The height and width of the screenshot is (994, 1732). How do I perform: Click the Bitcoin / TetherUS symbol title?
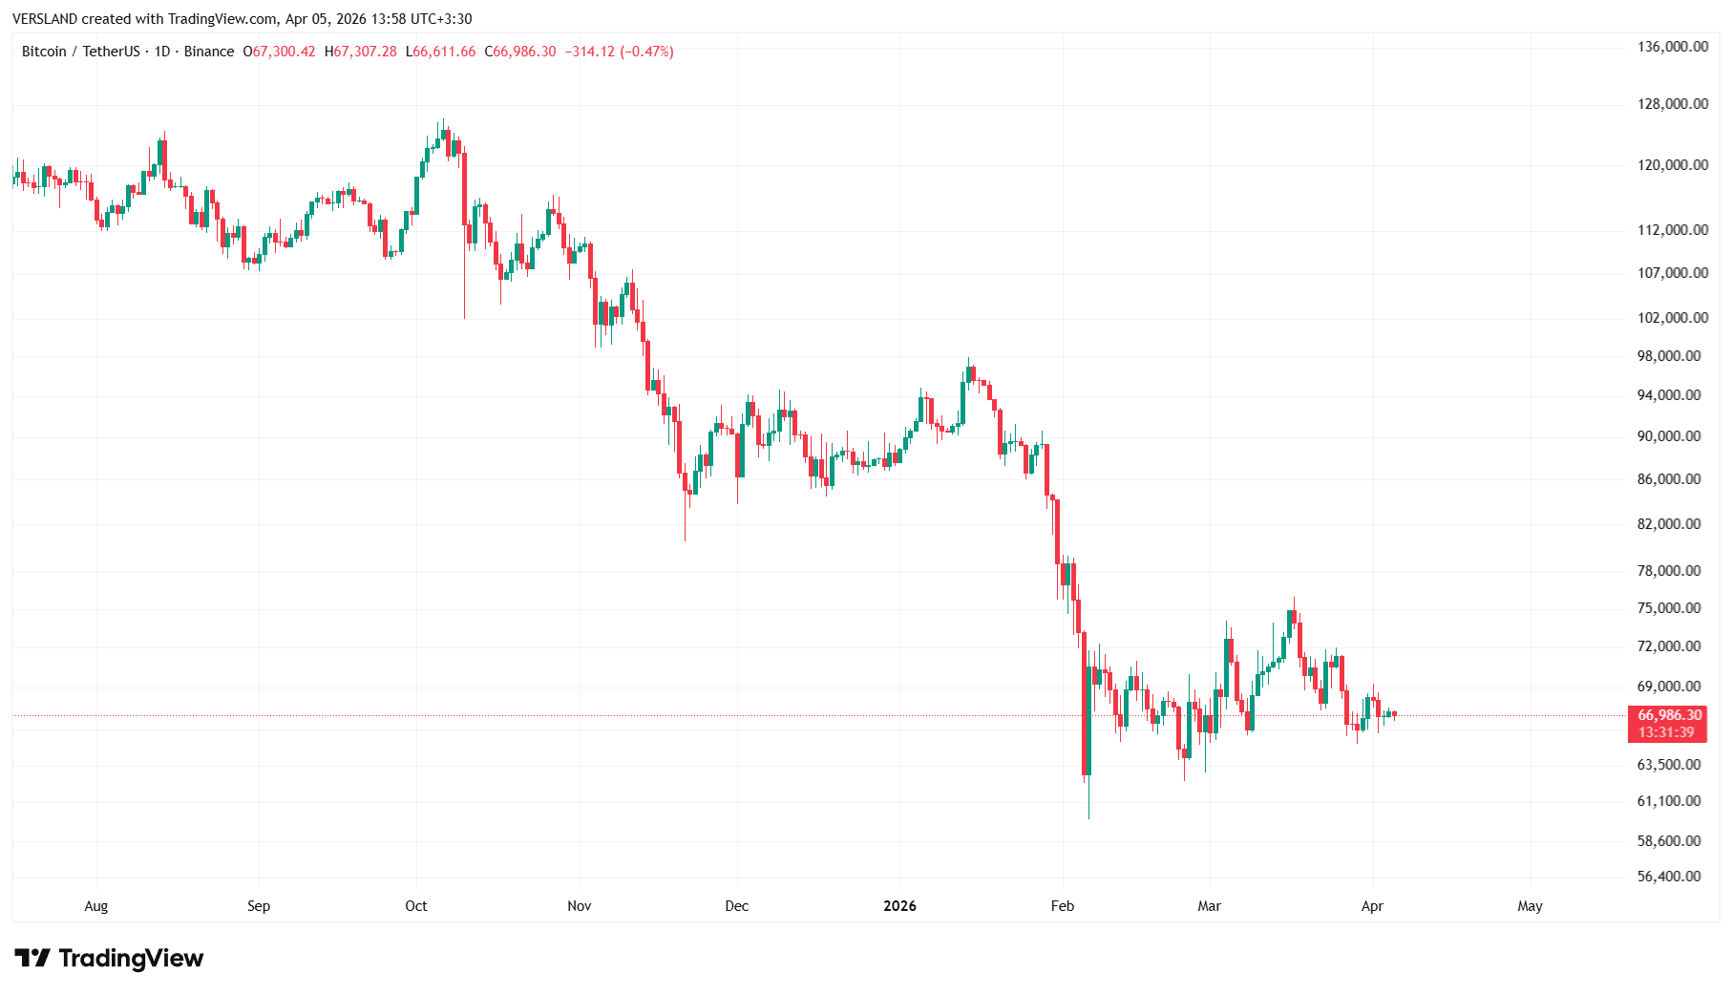80,52
